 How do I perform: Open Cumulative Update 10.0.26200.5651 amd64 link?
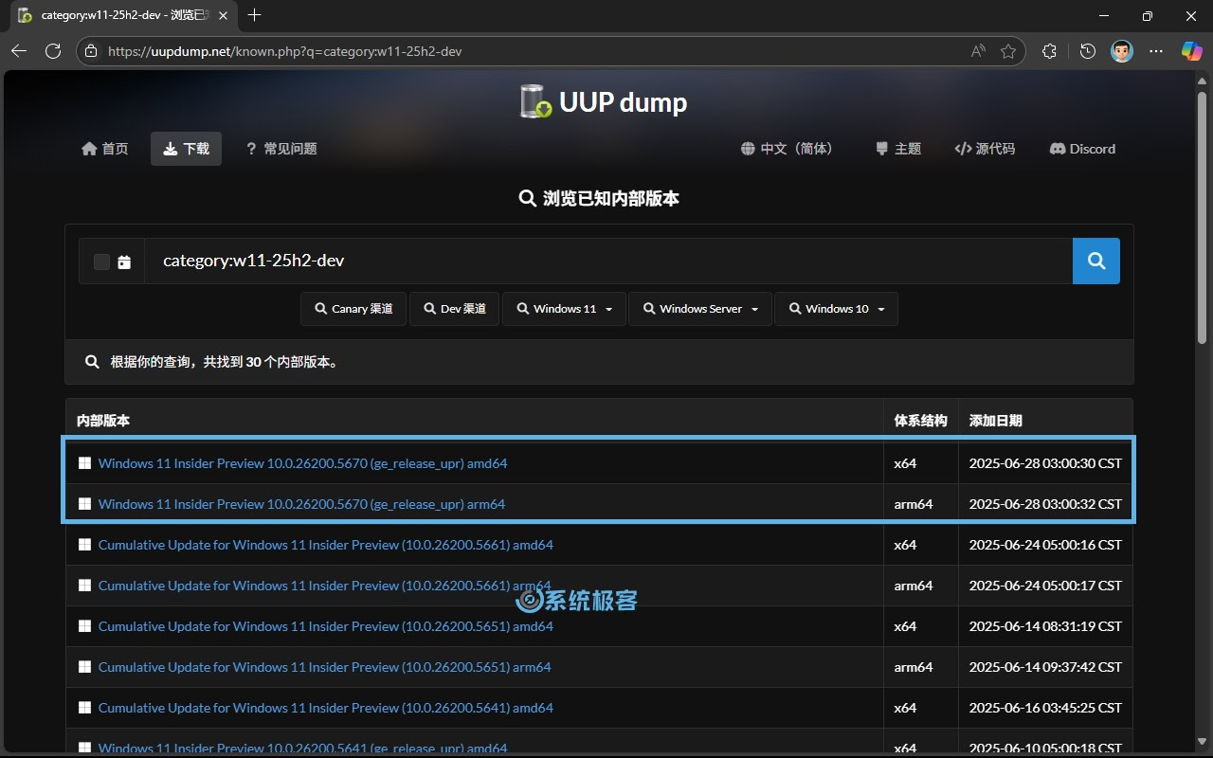[325, 626]
